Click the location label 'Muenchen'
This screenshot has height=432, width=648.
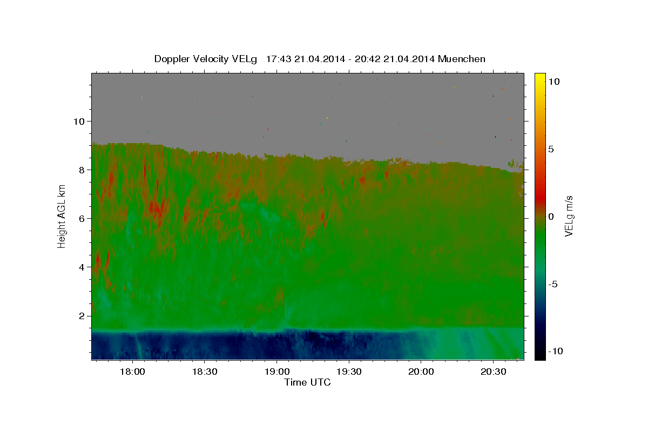click(x=462, y=59)
